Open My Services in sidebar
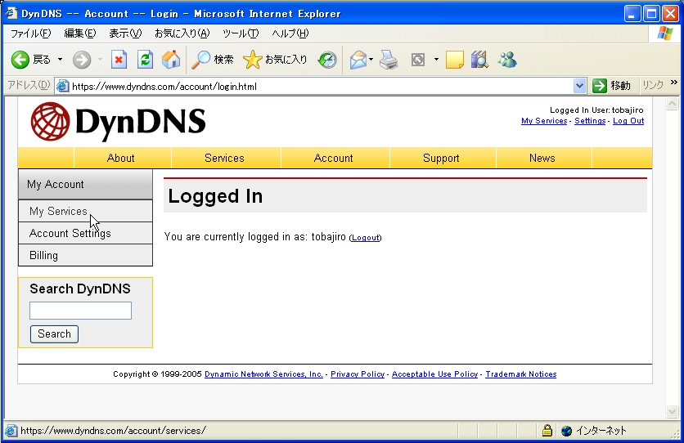Screen dimensions: 684x443 (x=85, y=211)
